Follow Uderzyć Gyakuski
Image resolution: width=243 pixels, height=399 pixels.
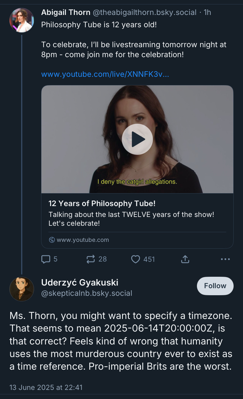coord(215,286)
